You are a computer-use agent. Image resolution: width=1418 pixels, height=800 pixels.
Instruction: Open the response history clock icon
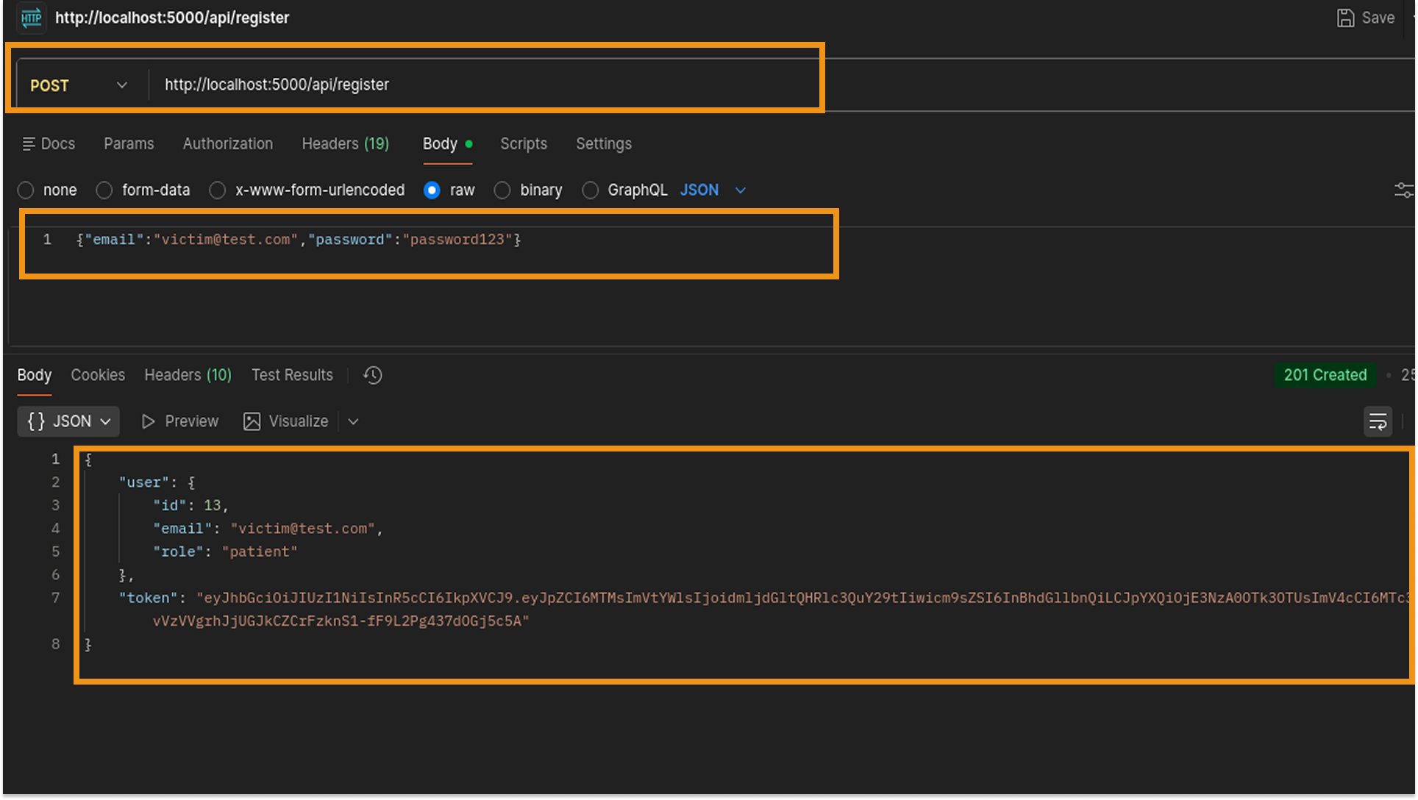(x=373, y=375)
